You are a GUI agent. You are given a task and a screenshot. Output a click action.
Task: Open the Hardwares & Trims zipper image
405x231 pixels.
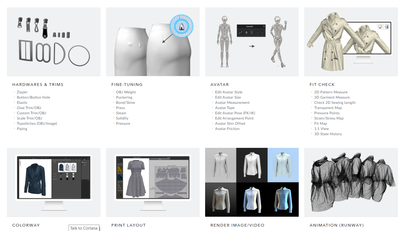point(54,42)
